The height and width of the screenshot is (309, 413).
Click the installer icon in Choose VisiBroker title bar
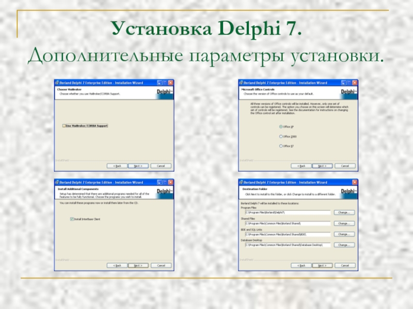click(57, 83)
